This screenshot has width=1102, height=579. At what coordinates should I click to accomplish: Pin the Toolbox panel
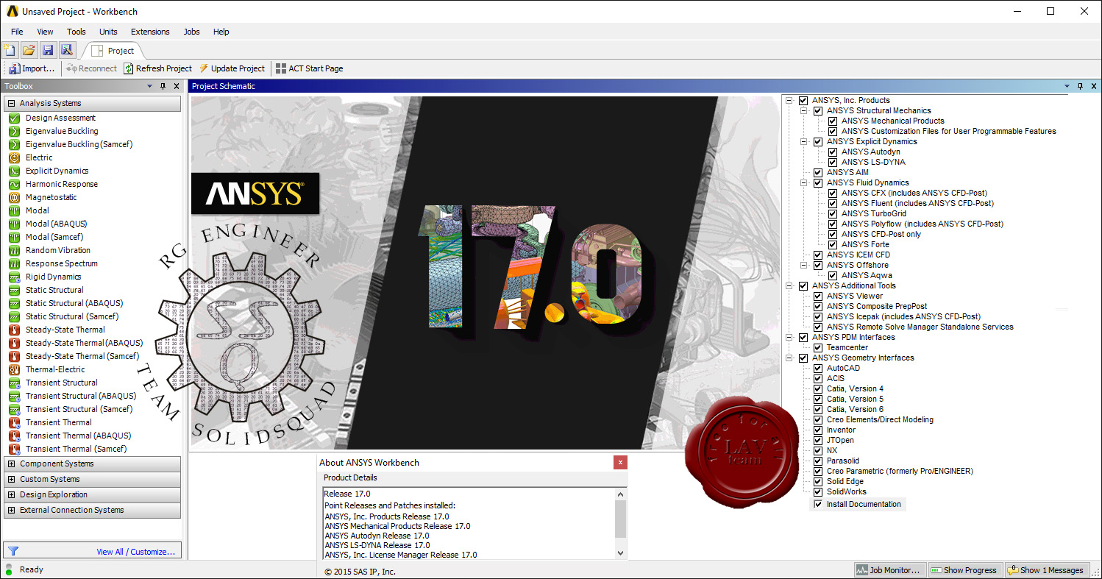pos(163,86)
